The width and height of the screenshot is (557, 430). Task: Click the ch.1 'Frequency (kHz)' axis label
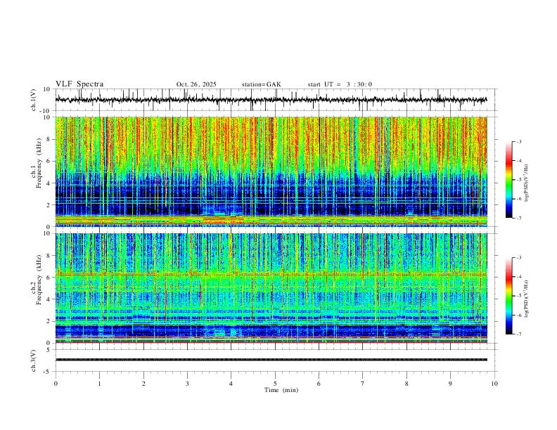click(x=39, y=163)
